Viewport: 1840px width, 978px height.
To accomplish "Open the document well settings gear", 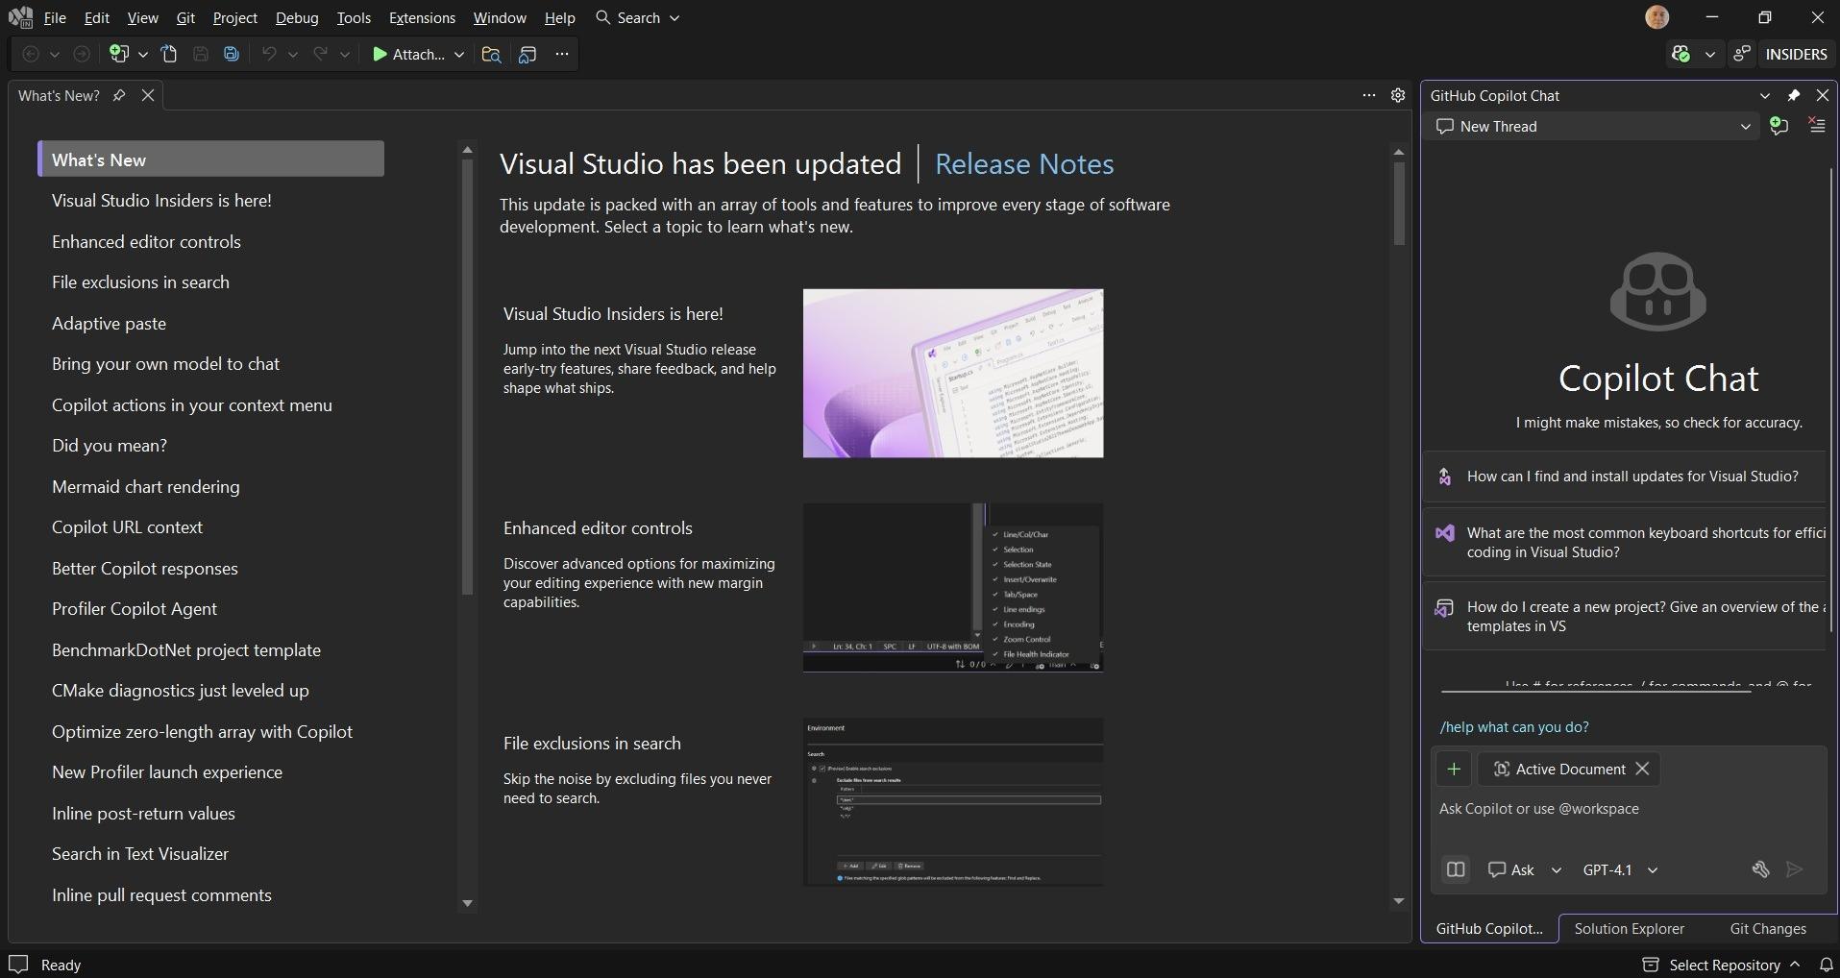I will pyautogui.click(x=1398, y=95).
